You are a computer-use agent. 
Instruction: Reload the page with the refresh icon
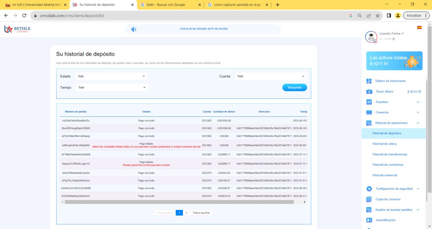[x=24, y=16]
